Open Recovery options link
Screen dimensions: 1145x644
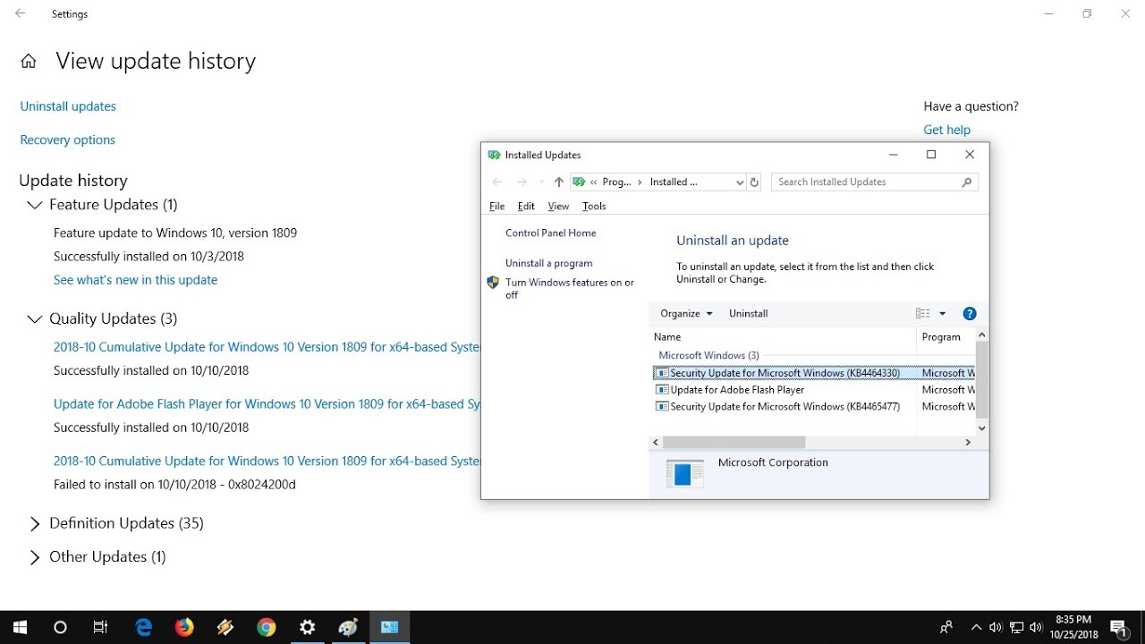click(x=68, y=140)
